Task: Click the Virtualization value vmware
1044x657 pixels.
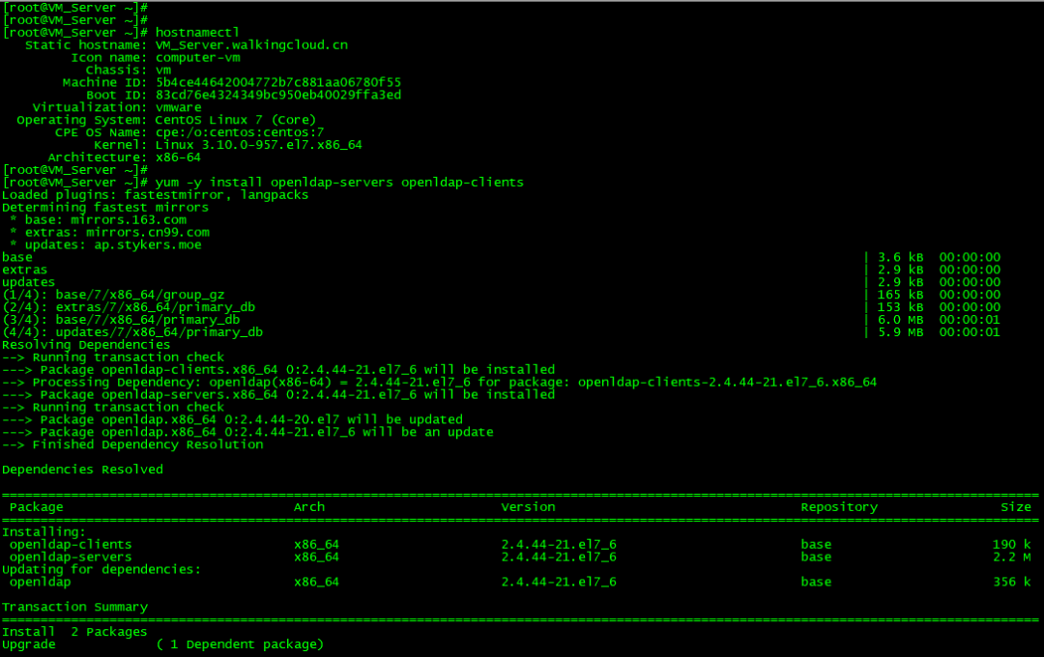Action: [178, 108]
